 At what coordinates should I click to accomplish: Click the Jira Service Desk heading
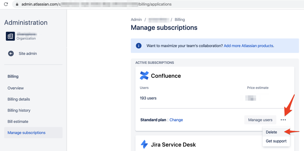(173, 144)
